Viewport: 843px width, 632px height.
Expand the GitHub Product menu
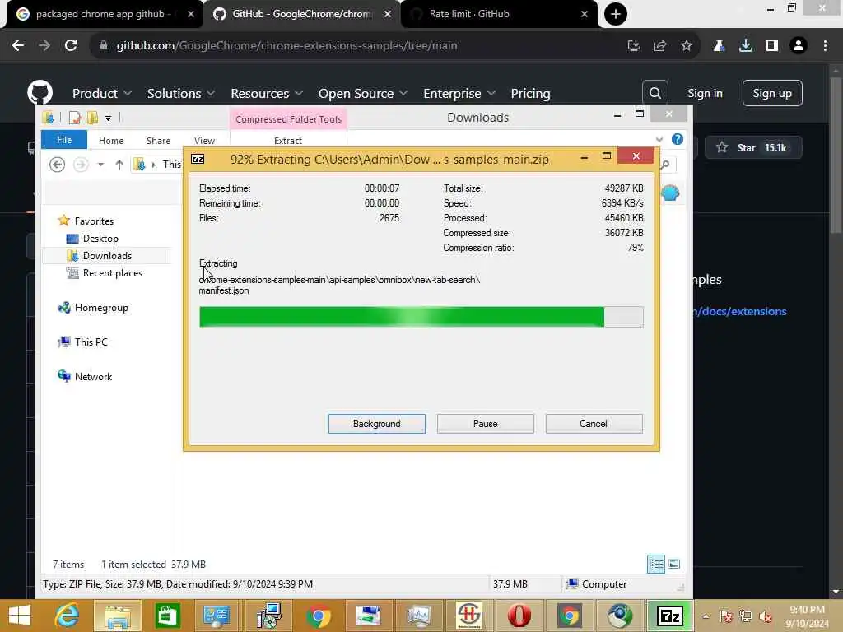[x=102, y=94]
